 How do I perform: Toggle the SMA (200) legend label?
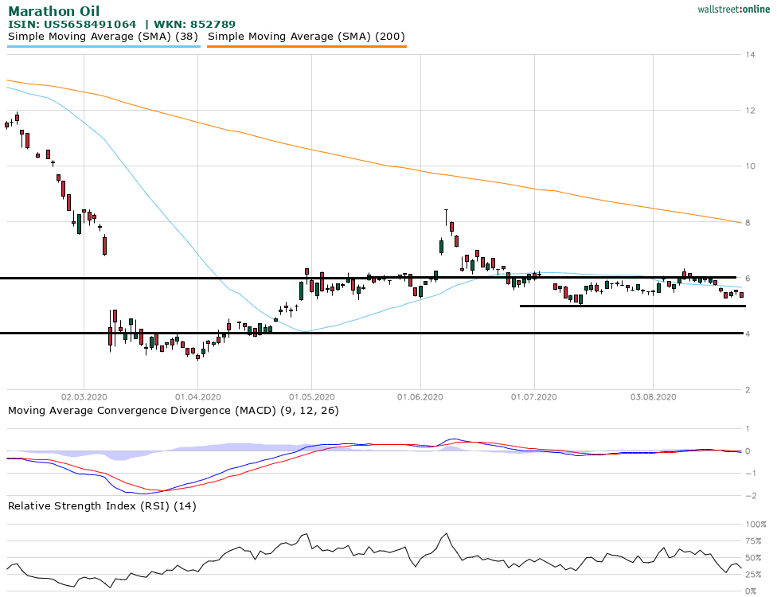[x=307, y=37]
